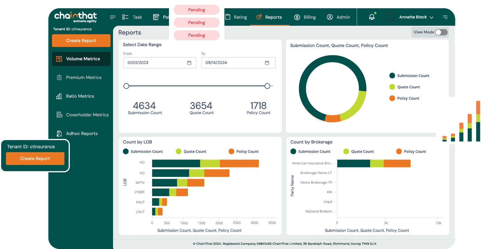Open Adhoc Reports section
The width and height of the screenshot is (490, 249).
81,134
